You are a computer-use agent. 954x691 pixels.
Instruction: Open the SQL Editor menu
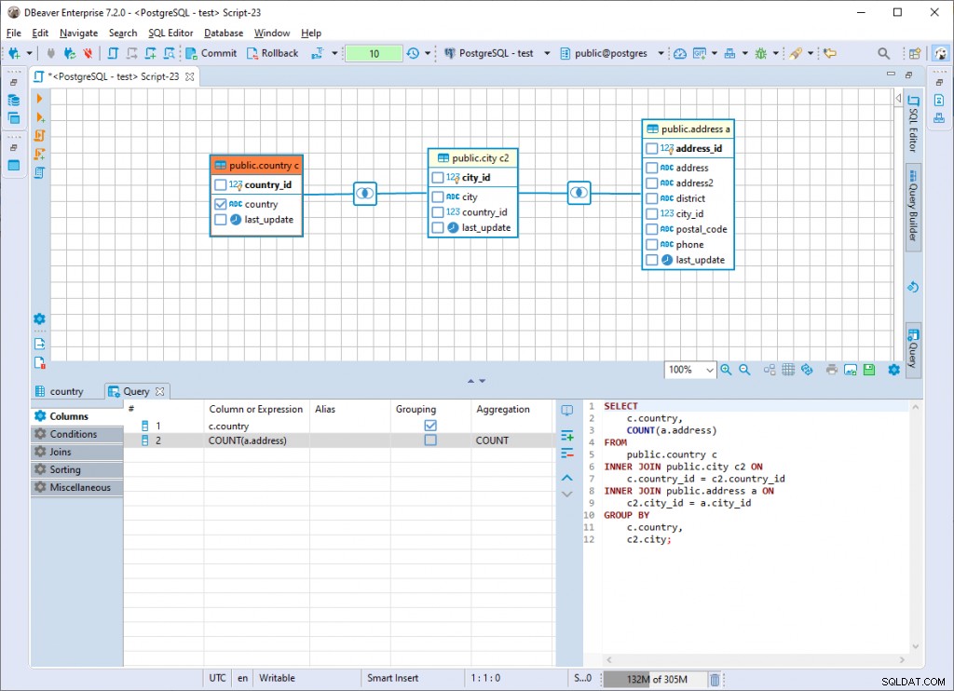pyautogui.click(x=170, y=33)
